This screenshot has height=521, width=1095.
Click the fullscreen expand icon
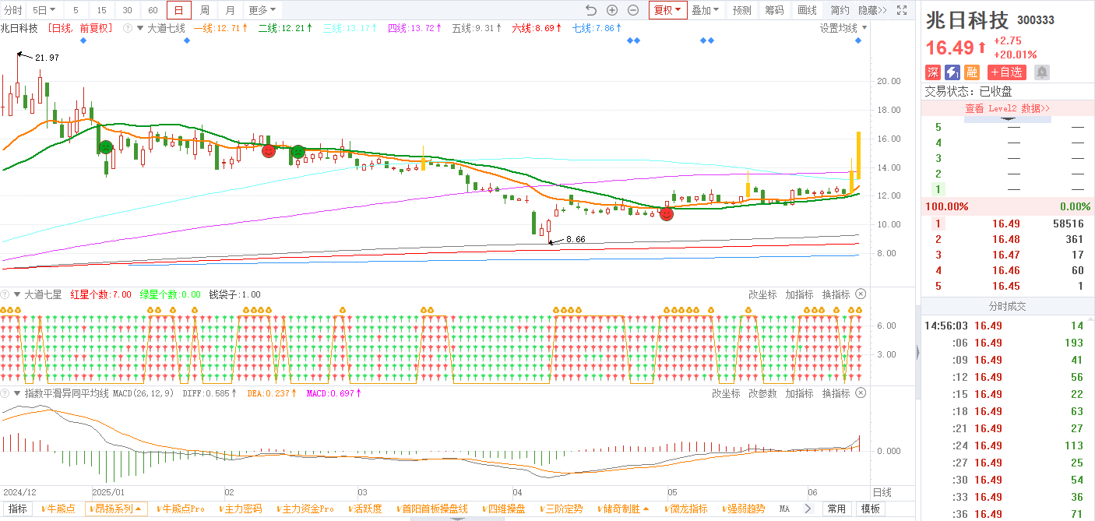[x=902, y=10]
